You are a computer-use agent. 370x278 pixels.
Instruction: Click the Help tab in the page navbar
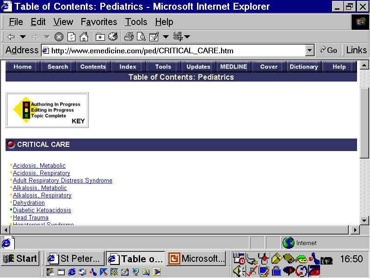pyautogui.click(x=339, y=67)
